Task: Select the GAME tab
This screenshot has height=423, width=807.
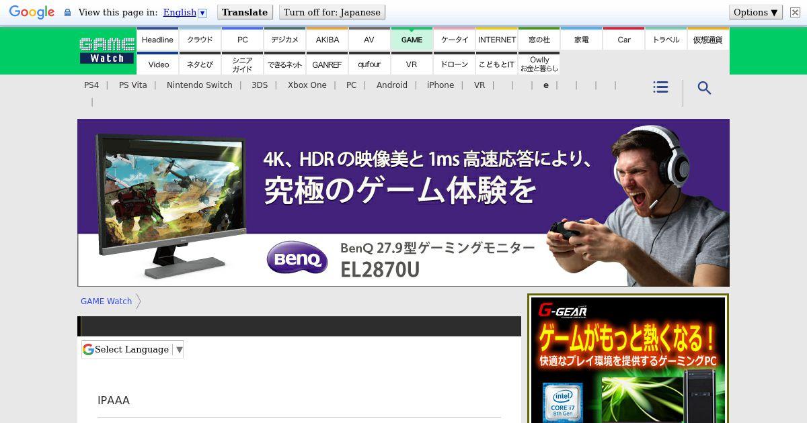Action: (412, 39)
